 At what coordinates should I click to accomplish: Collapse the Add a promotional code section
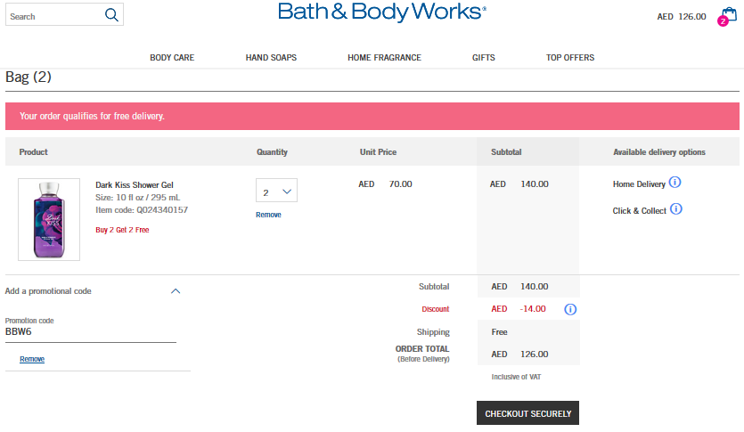pyautogui.click(x=176, y=291)
